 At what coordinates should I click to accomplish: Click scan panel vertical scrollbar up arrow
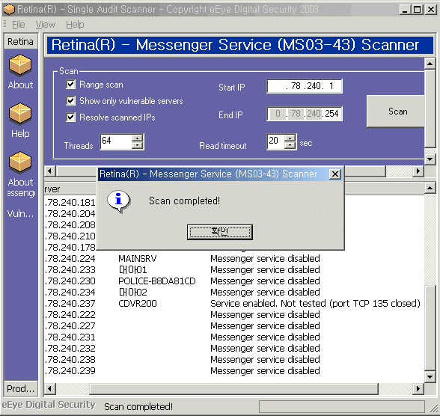tap(430, 64)
